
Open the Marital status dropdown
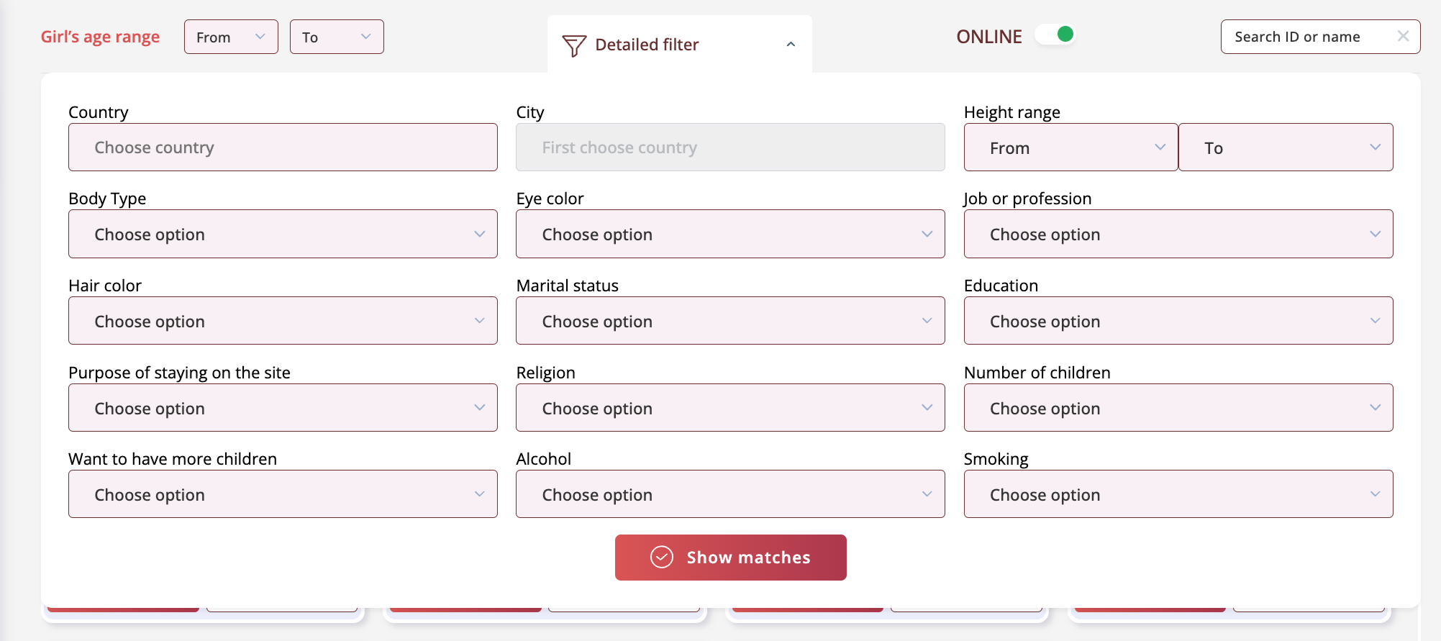[729, 321]
